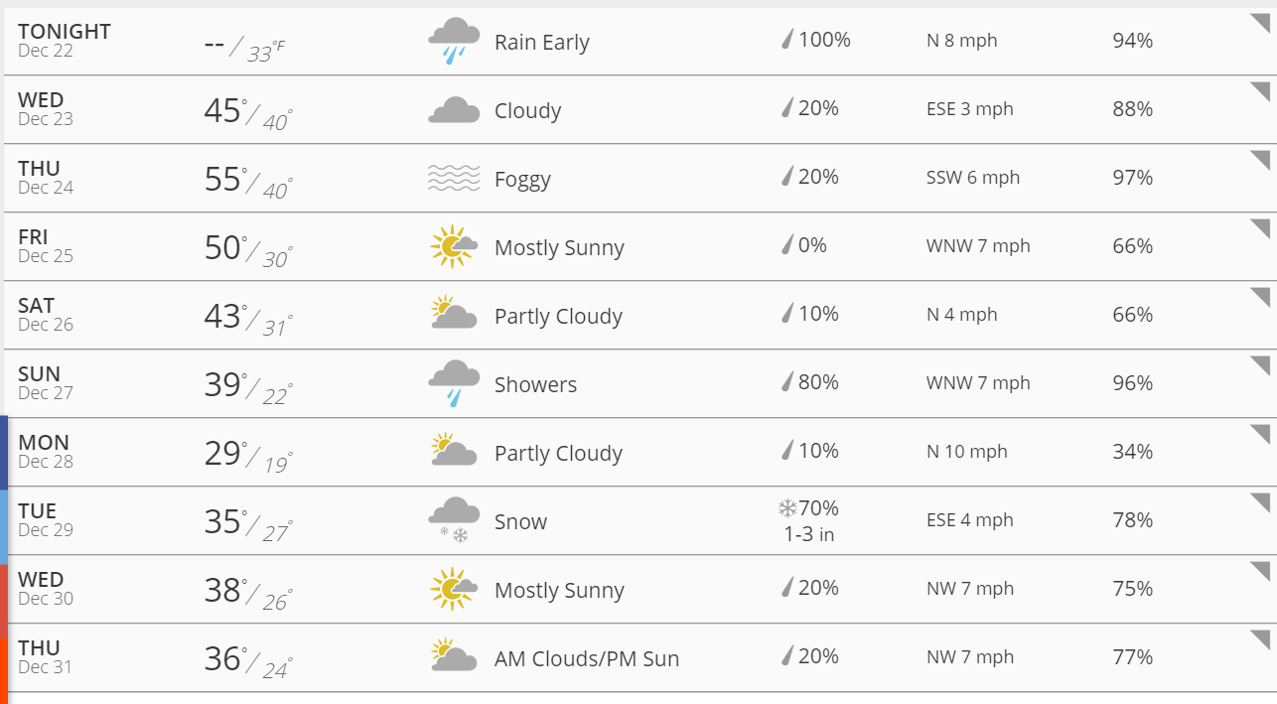Viewport: 1277px width, 704px height.
Task: Expand Tuesday Dec 29 snow forecast details
Action: click(1260, 502)
